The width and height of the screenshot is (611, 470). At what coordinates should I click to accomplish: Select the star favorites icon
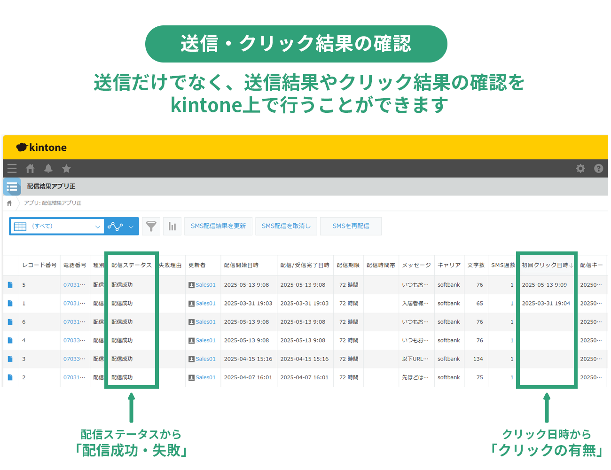click(66, 168)
